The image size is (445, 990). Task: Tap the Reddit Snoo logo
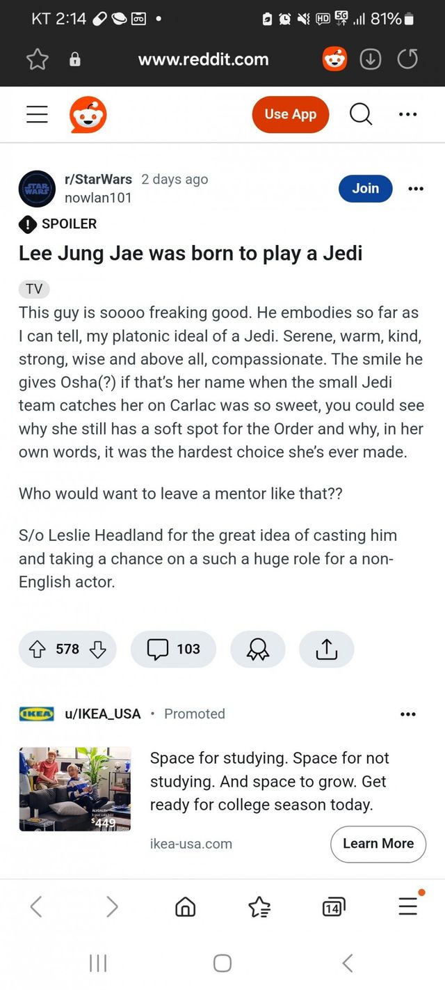pos(88,115)
